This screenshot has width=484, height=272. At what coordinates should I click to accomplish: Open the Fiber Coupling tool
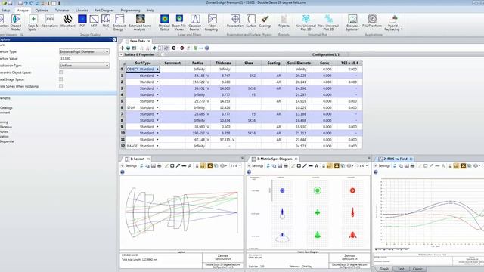(212, 23)
